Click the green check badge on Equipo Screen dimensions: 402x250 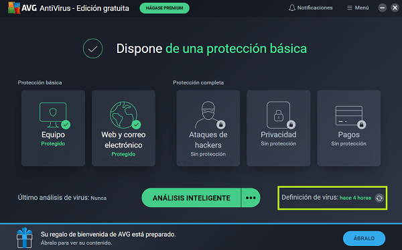66,125
